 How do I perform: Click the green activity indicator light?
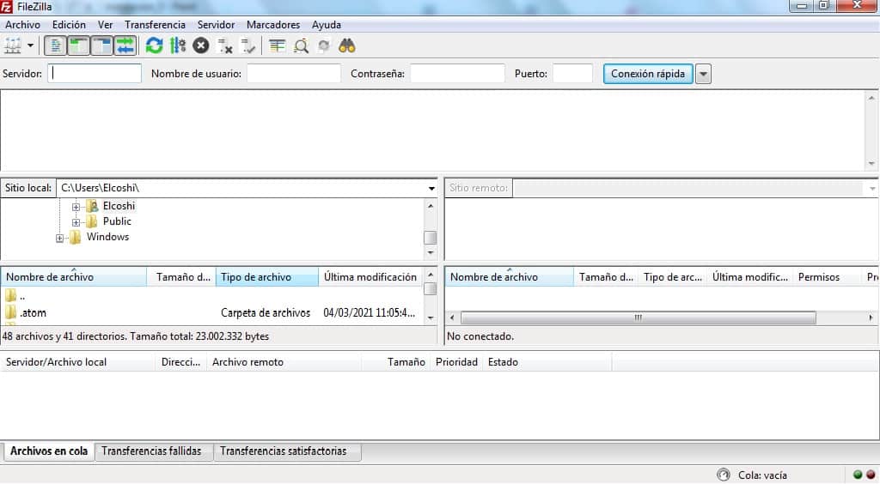858,475
